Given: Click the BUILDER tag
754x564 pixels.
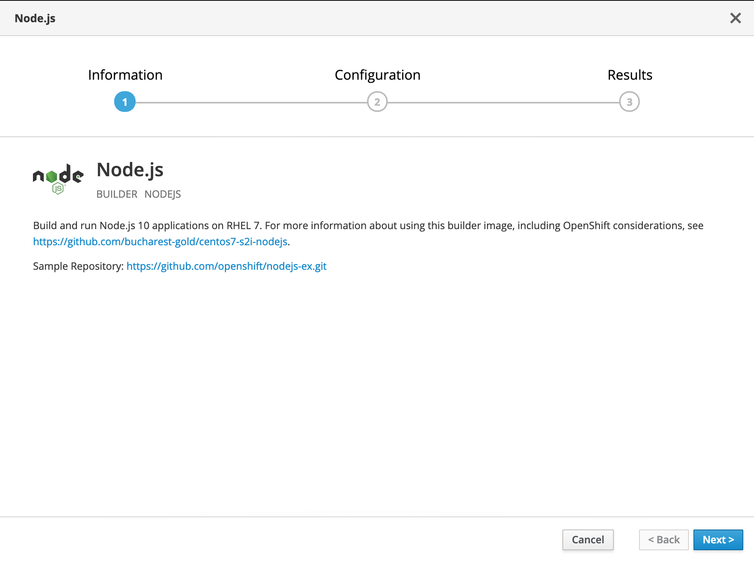Looking at the screenshot, I should click(117, 194).
